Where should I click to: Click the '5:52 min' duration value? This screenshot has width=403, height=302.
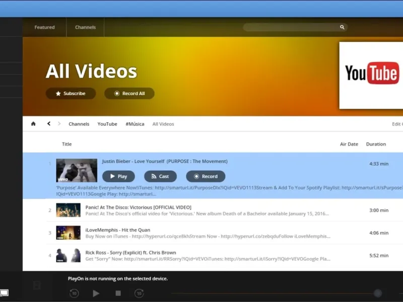379,255
